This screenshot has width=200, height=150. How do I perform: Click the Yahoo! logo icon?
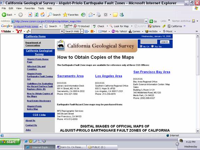pos(19,31)
